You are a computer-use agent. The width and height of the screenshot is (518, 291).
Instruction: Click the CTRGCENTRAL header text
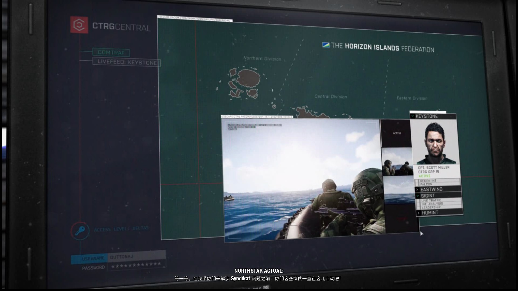[121, 27]
